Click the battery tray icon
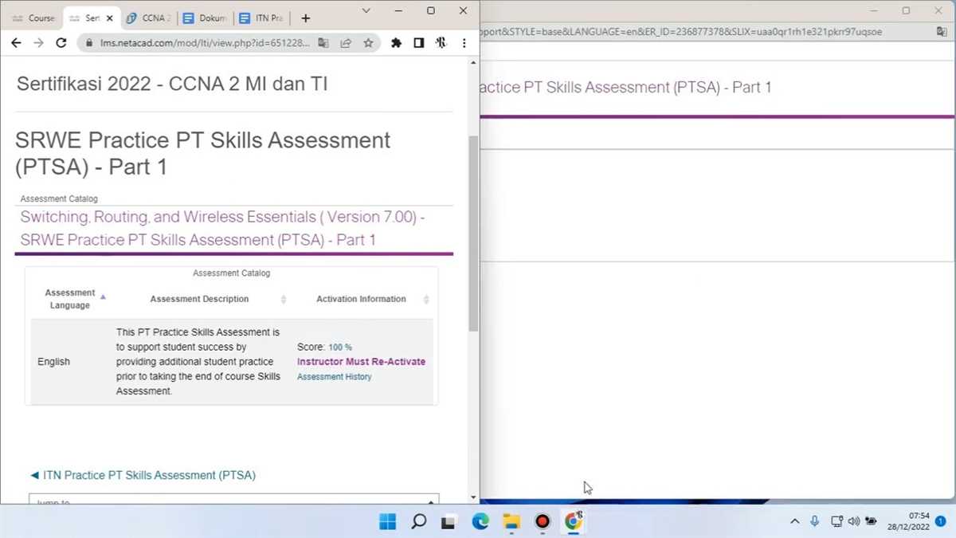956x538 pixels. [x=872, y=522]
